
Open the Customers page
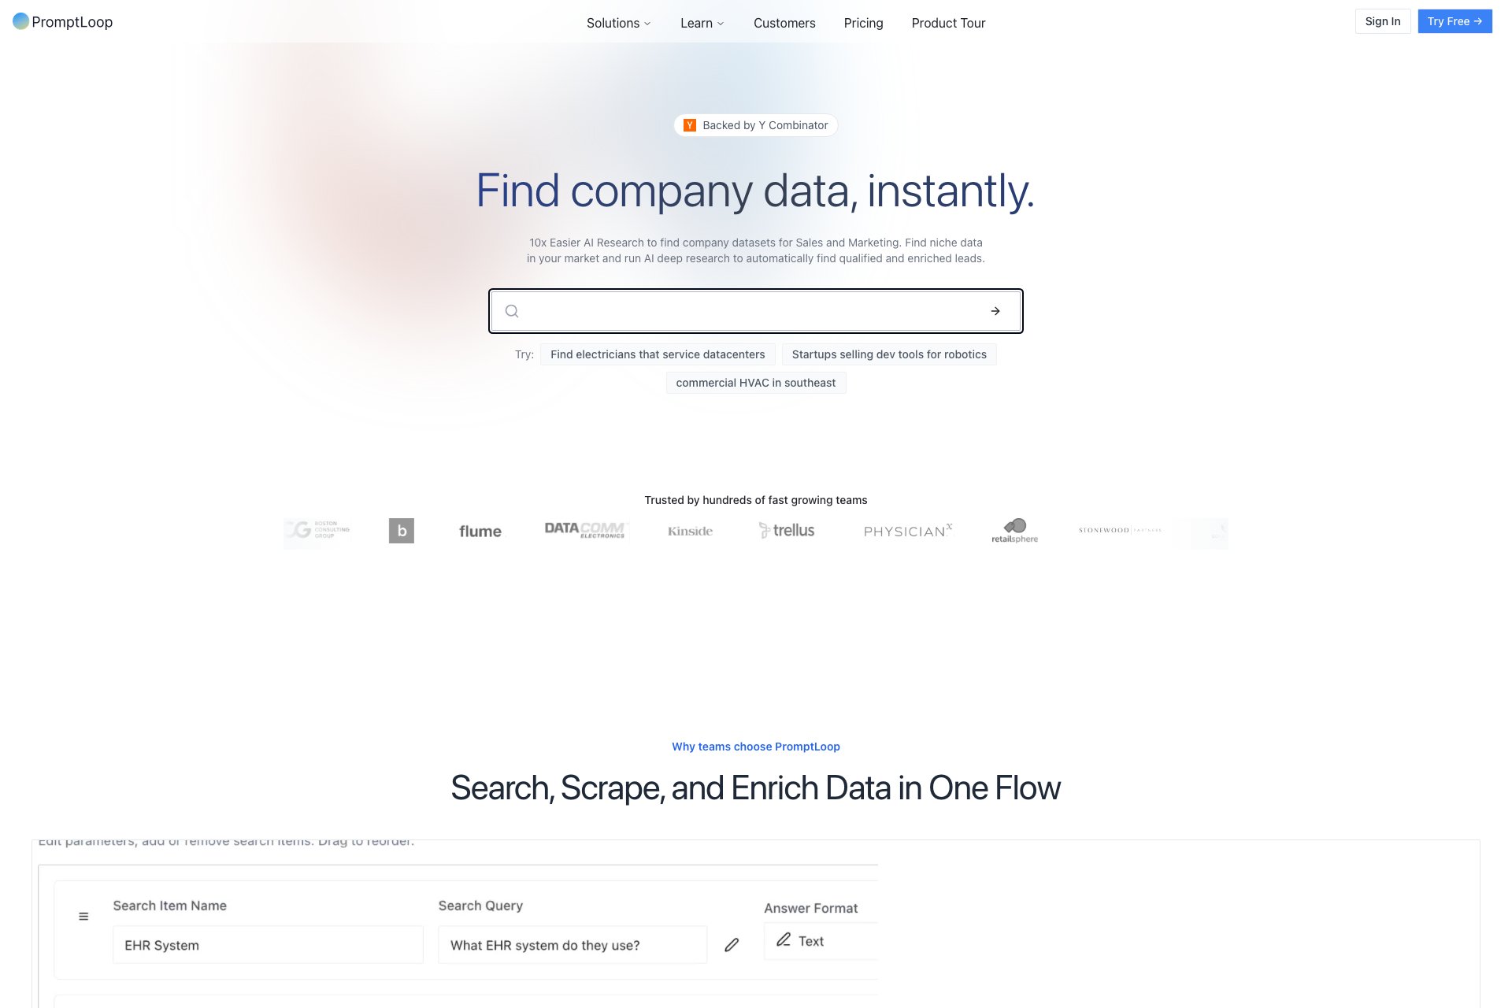tap(784, 23)
